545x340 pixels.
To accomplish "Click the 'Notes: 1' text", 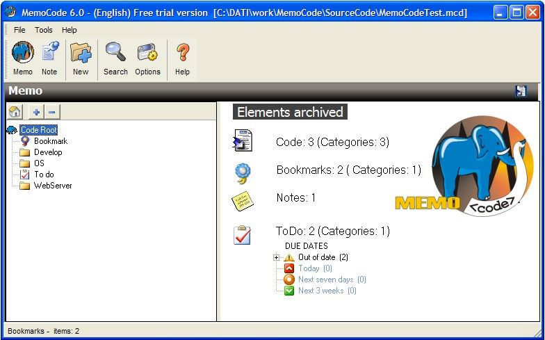I will click(x=296, y=197).
